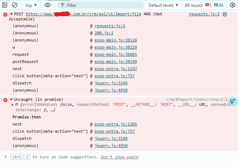Click the Don't show again link
Screen dimensions: 239x167
pos(119,157)
